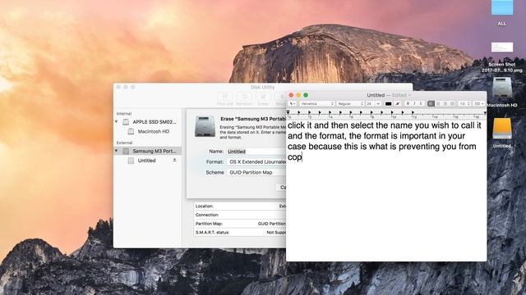Click the External section header in sidebar
This screenshot has height=295, width=526.
124,143
